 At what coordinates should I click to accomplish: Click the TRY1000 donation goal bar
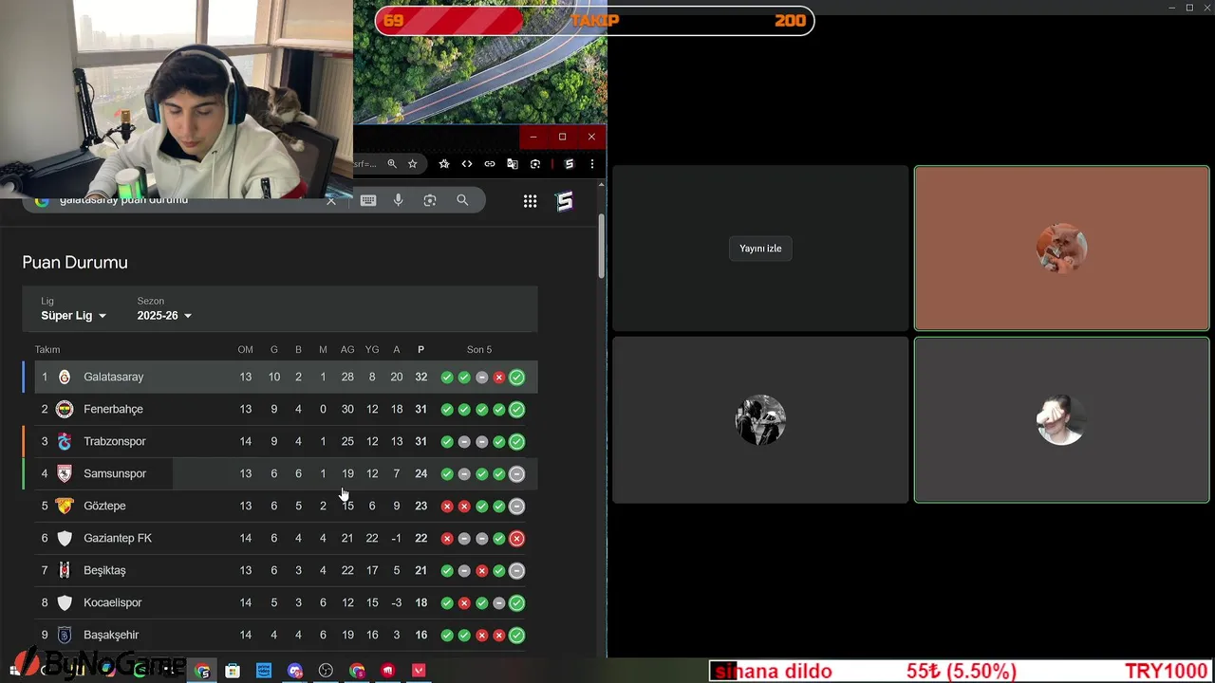(962, 672)
